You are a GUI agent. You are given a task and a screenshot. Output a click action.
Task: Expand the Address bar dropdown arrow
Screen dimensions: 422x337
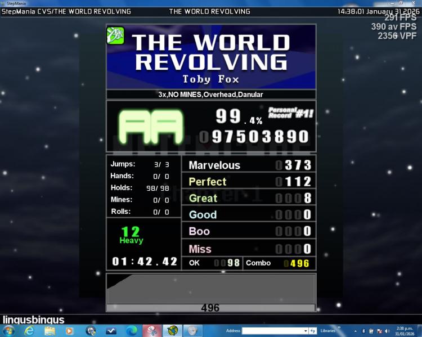click(x=306, y=331)
